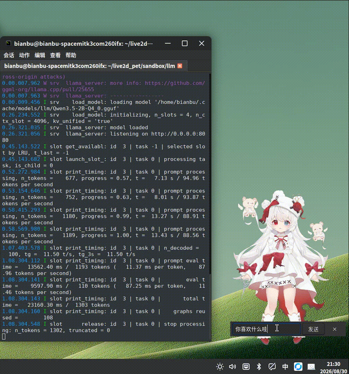
Task: Click the '23160.30 ms / 1303 tokens' text
Action: (x=69, y=305)
